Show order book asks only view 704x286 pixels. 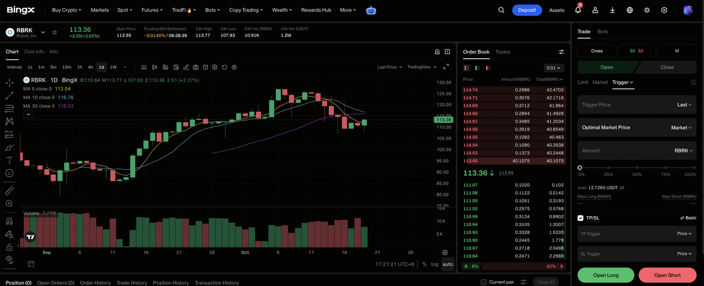(487, 68)
